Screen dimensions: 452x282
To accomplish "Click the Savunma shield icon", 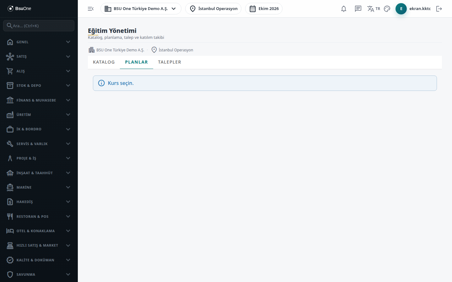I will click(x=10, y=274).
